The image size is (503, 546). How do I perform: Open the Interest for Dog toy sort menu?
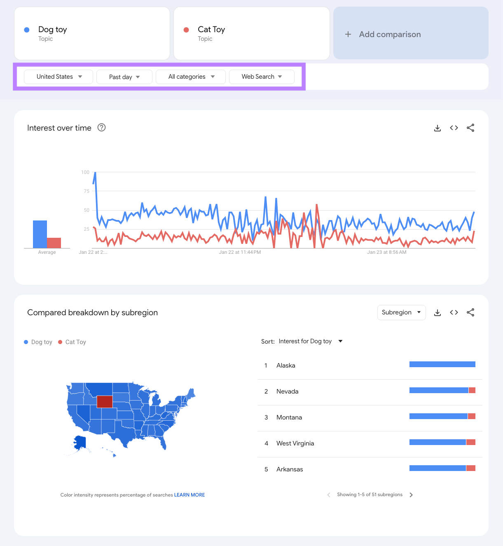pyautogui.click(x=310, y=341)
